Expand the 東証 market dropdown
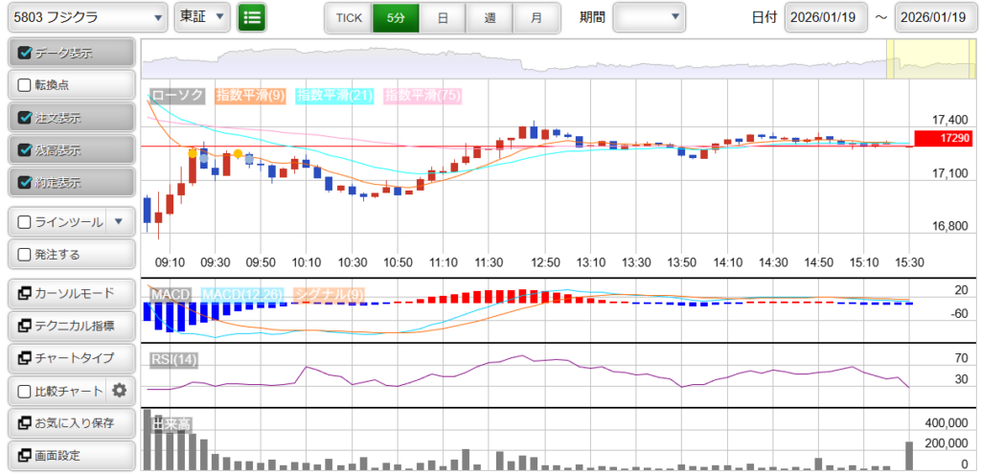 [x=202, y=17]
